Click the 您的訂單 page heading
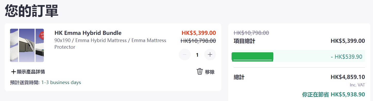This screenshot has height=101, width=373. pos(31,11)
